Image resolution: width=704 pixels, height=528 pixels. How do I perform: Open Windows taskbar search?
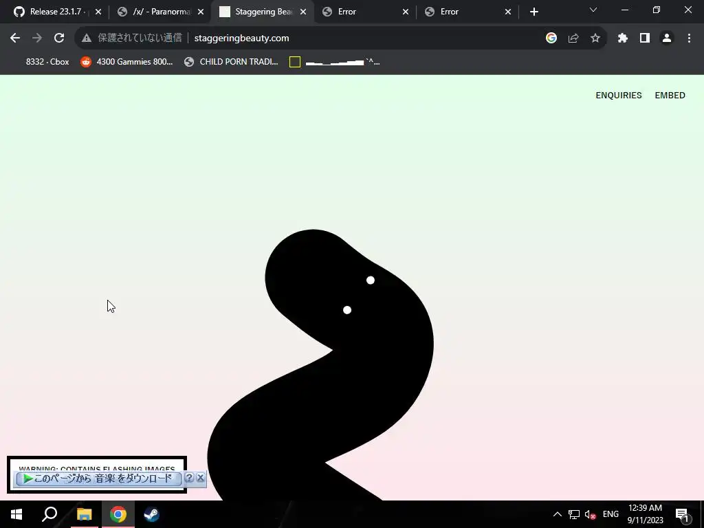49,514
